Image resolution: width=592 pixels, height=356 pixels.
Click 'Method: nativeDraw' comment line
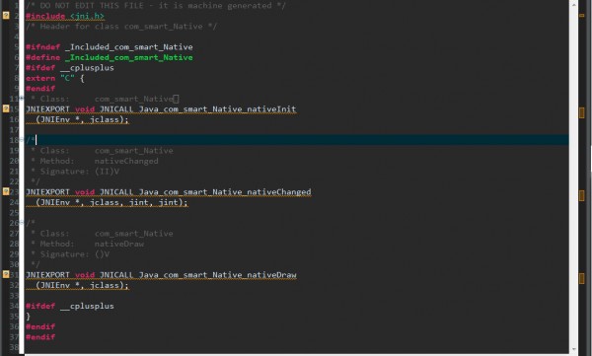[x=92, y=244]
